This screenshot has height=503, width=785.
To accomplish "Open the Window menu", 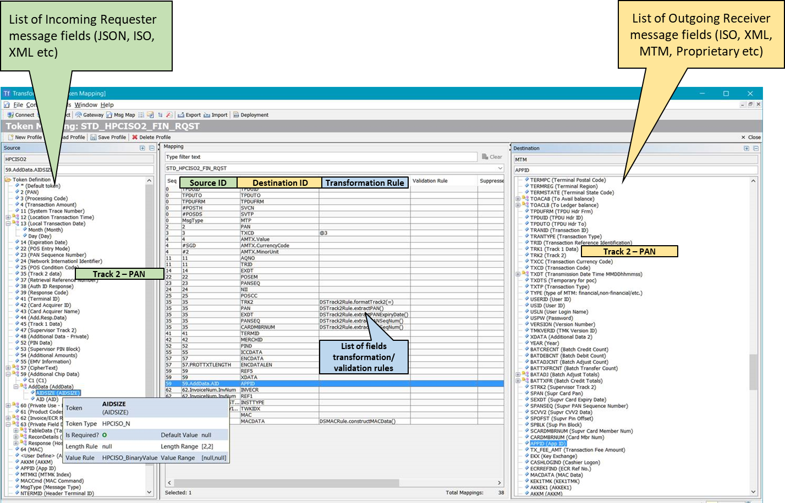I will (x=86, y=104).
